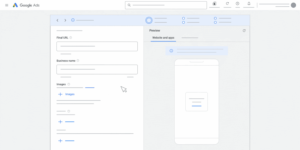Open the notifications bell
300x150 pixels.
(x=249, y=3)
